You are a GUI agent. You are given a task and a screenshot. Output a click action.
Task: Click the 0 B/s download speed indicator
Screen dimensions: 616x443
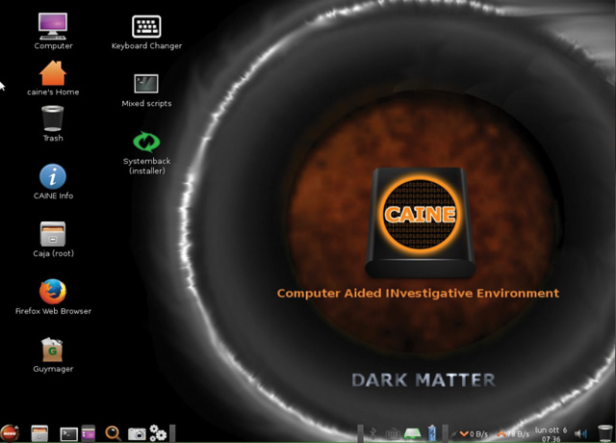[474, 434]
